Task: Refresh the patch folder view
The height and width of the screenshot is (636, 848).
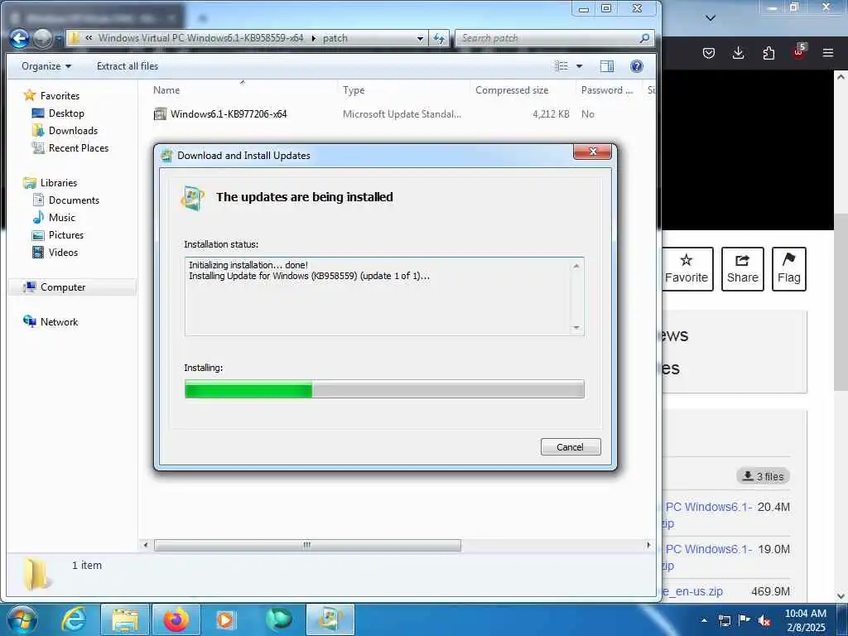Action: pyautogui.click(x=439, y=38)
